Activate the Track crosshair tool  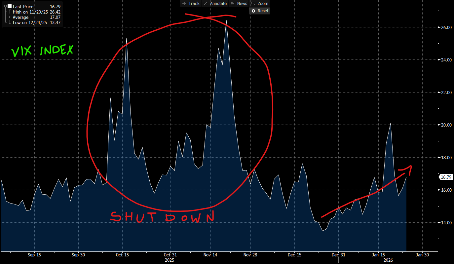coord(191,3)
